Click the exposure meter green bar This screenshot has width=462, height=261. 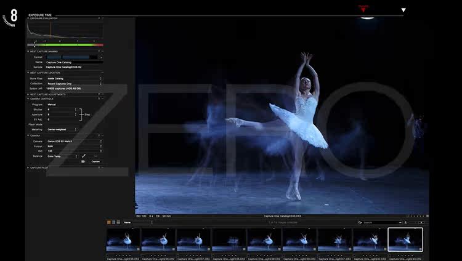(x=65, y=45)
